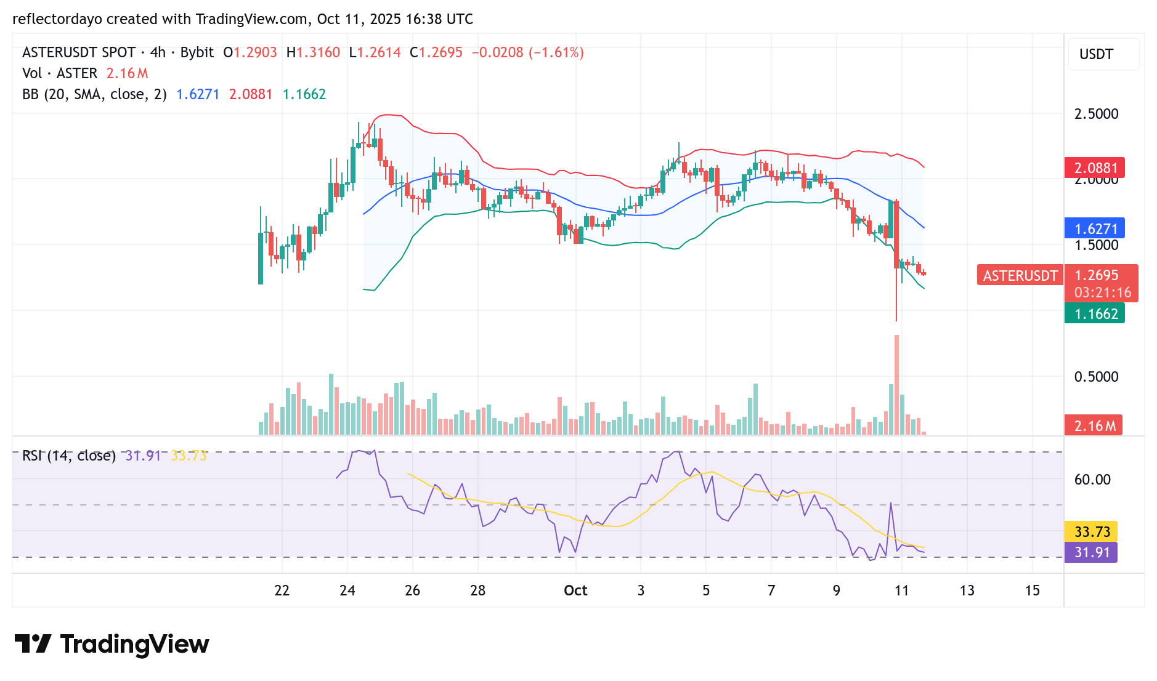Click the BB lower value 1.1662 in legend
1157x681 pixels.
[304, 94]
